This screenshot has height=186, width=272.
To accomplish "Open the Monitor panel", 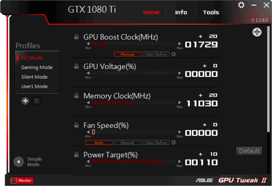I will tap(22, 180).
